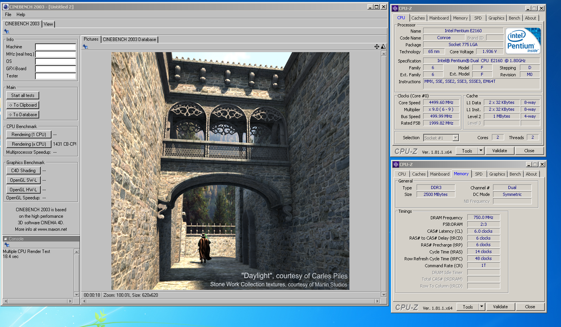This screenshot has width=561, height=327.
Task: Click the 1431 CB-CPU score text
Action: click(x=65, y=144)
